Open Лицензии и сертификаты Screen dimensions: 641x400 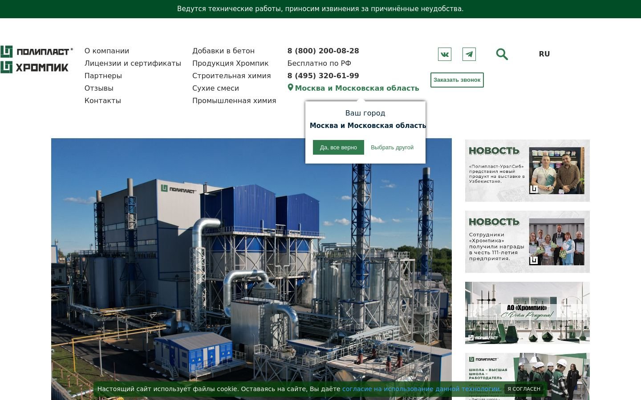[x=133, y=63]
